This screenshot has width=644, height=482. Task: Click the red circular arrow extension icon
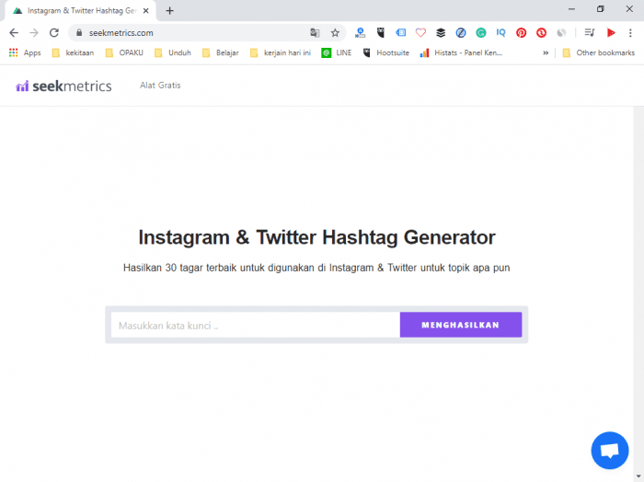(541, 33)
